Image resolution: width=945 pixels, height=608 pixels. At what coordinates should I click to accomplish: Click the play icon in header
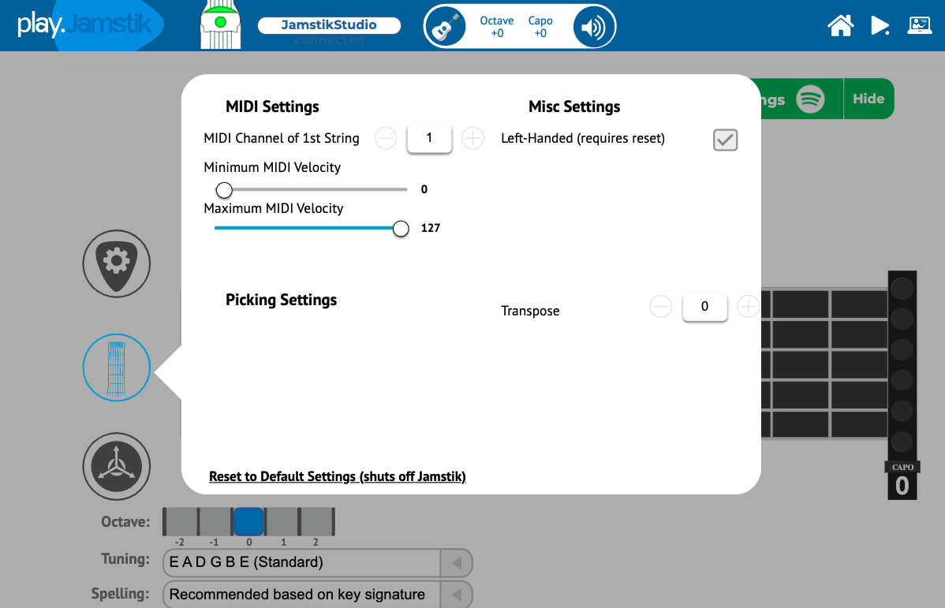coord(880,26)
